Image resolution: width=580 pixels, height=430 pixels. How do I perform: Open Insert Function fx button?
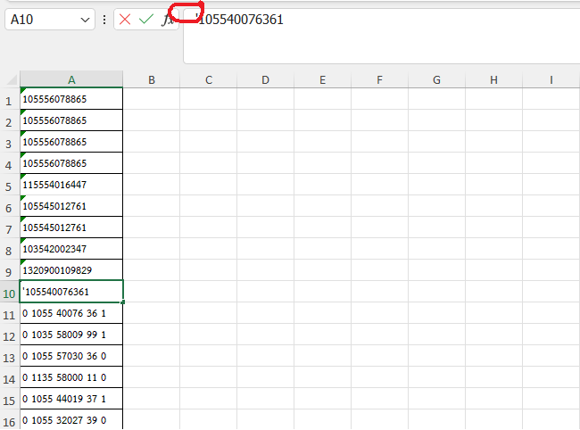click(168, 20)
